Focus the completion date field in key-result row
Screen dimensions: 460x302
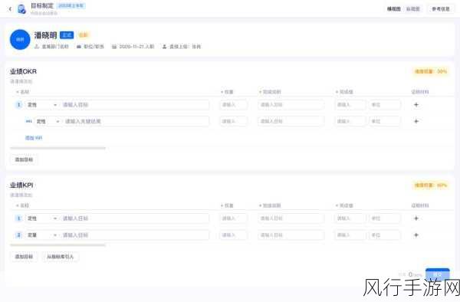[x=291, y=121]
